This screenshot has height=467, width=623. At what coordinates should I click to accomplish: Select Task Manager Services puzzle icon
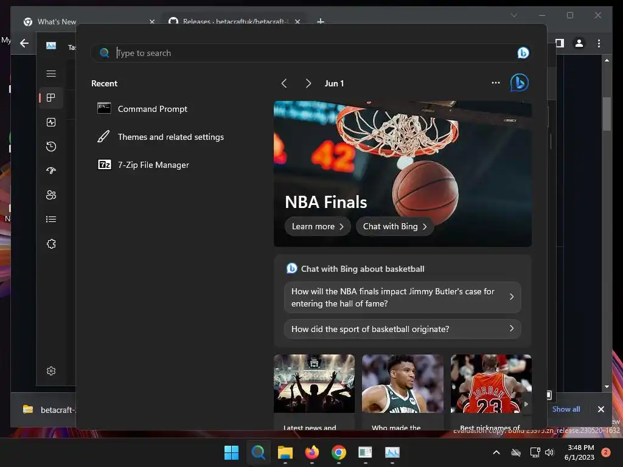tap(51, 244)
